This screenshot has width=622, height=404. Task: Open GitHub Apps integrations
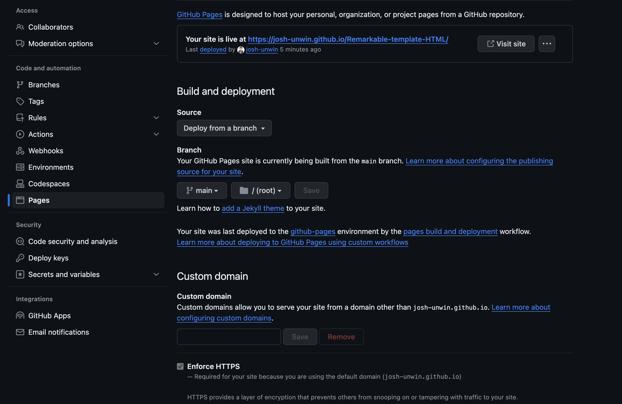[x=88, y=315]
